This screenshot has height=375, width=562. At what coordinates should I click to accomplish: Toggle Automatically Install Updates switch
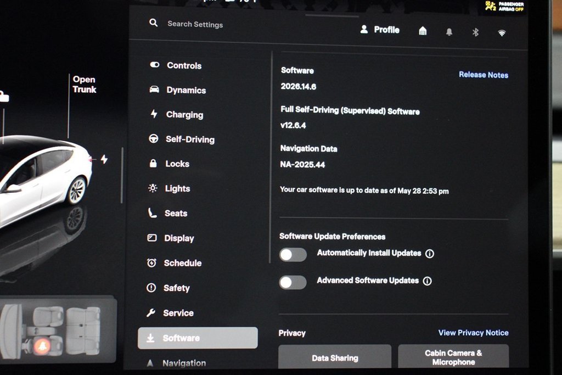293,255
